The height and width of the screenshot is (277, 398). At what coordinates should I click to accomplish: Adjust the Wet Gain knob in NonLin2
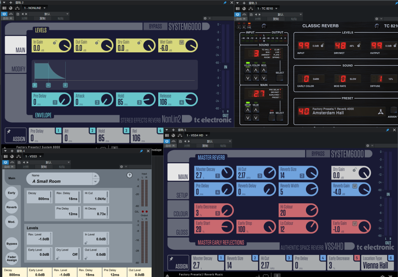[191, 45]
